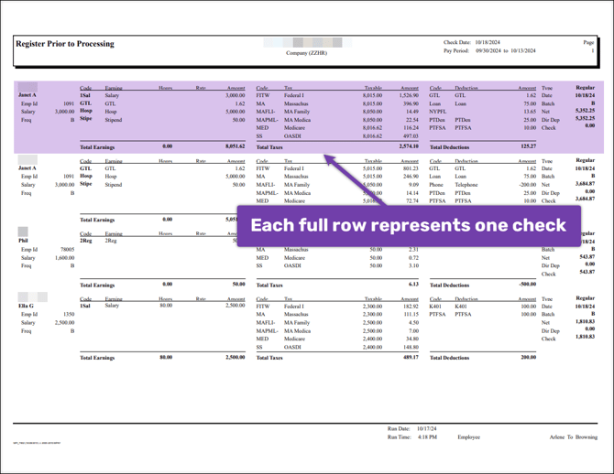Select the 'Telephone' deduction description
This screenshot has height=474, width=614.
(x=466, y=185)
